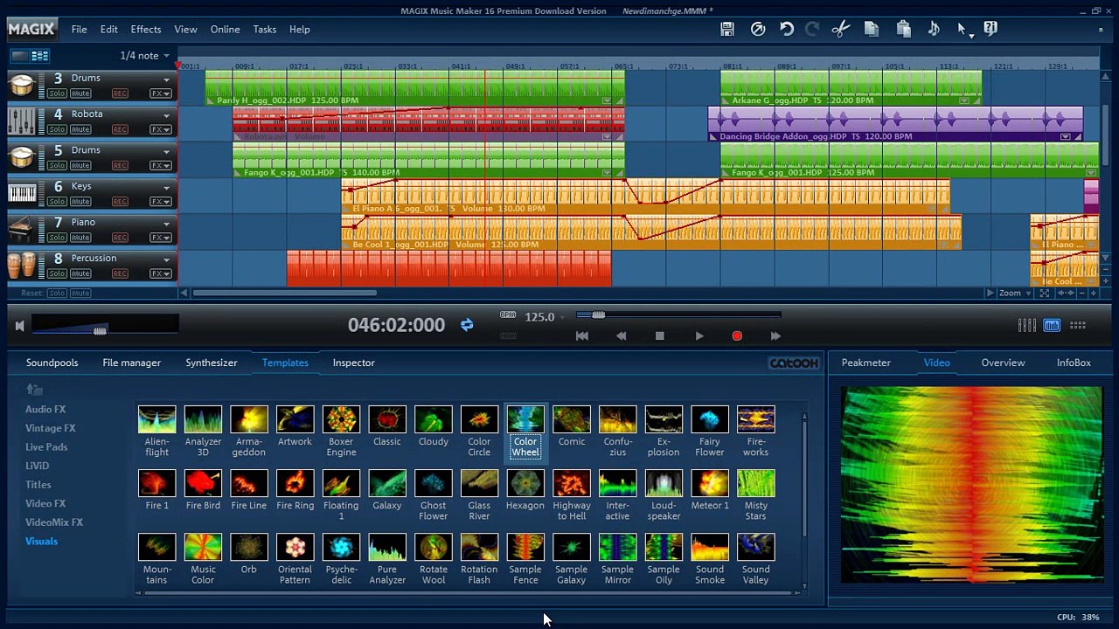Arm REC on track 8 Percussion

(x=120, y=273)
